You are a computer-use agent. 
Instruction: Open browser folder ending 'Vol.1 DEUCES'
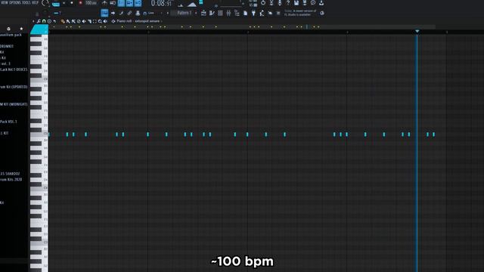(x=14, y=70)
